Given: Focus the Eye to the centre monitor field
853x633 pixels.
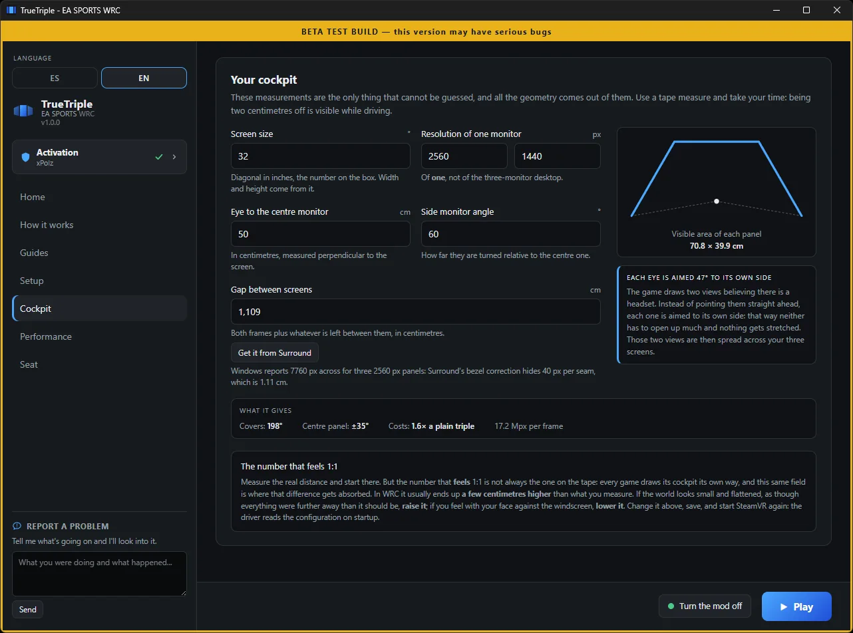Looking at the screenshot, I should [x=321, y=234].
